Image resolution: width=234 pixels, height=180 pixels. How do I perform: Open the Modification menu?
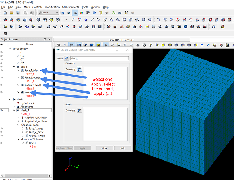click(x=52, y=7)
